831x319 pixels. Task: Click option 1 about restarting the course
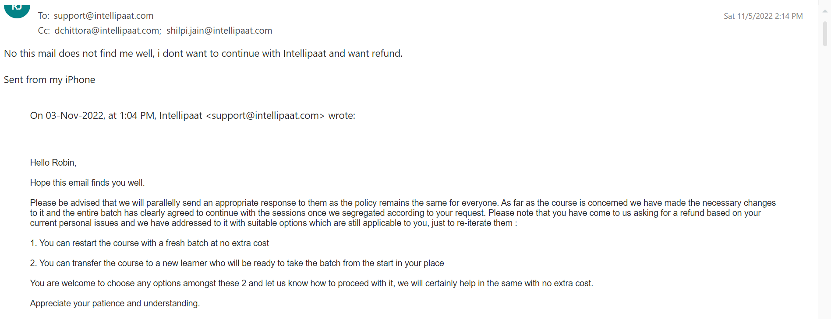pos(149,243)
